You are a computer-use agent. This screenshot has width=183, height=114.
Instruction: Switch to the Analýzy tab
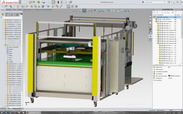coord(20,10)
